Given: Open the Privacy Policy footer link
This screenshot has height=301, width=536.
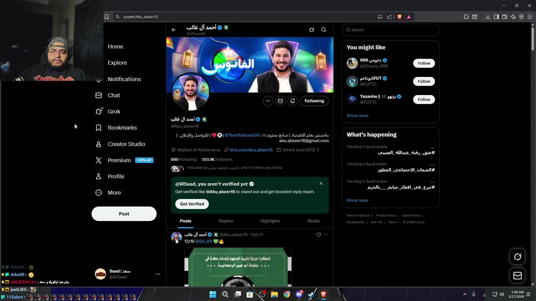Looking at the screenshot, I should 386,216.
